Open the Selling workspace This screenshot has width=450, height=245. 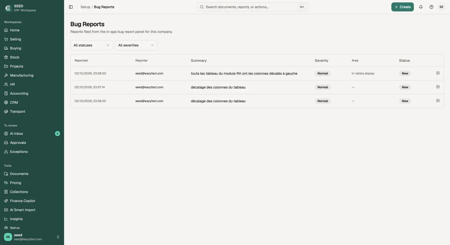point(32,39)
